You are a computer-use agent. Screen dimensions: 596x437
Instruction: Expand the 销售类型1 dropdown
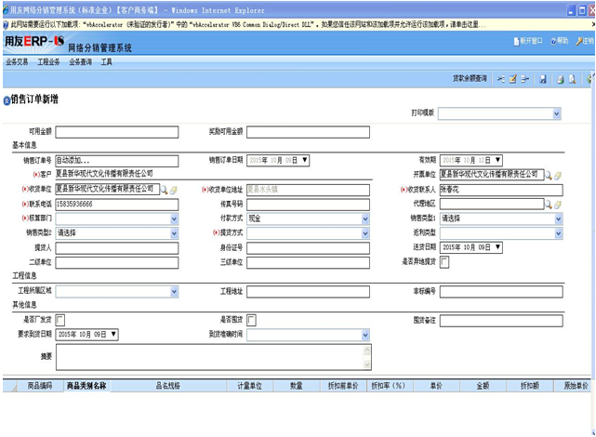[x=559, y=218]
